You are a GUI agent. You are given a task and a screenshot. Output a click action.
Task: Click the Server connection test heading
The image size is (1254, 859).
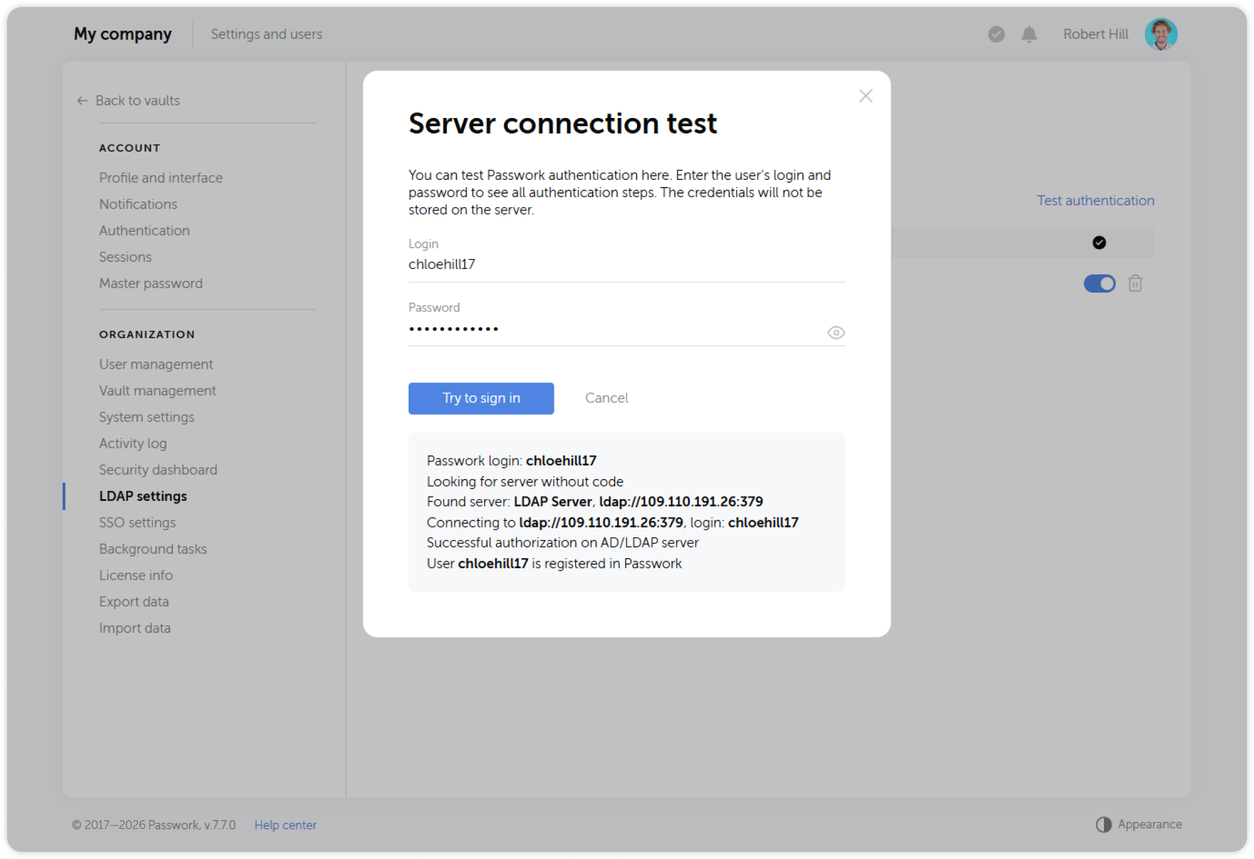(x=562, y=124)
